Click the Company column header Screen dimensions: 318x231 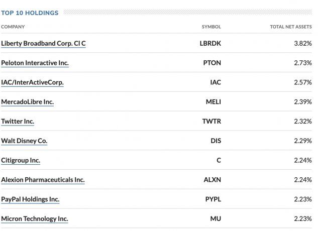pos(13,27)
